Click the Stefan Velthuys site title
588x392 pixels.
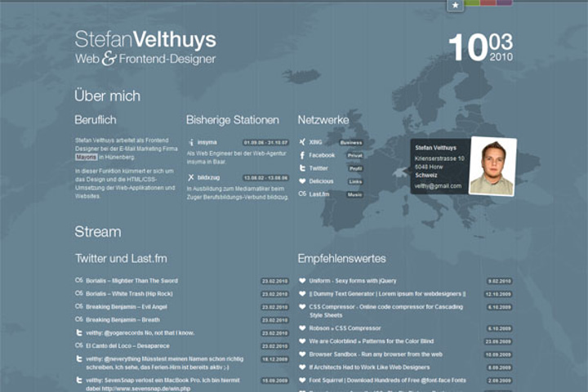[x=145, y=40]
